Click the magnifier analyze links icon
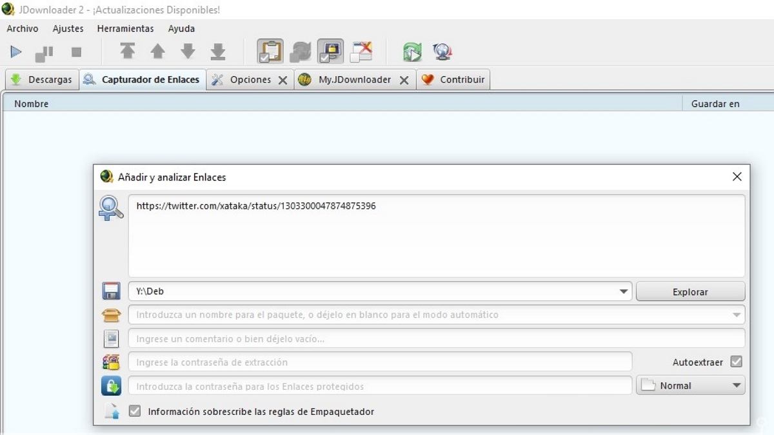Screen dimensions: 774x435 tap(111, 208)
